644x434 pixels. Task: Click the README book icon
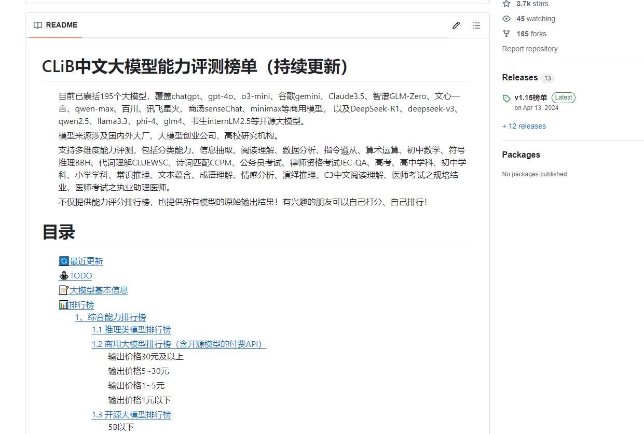38,25
